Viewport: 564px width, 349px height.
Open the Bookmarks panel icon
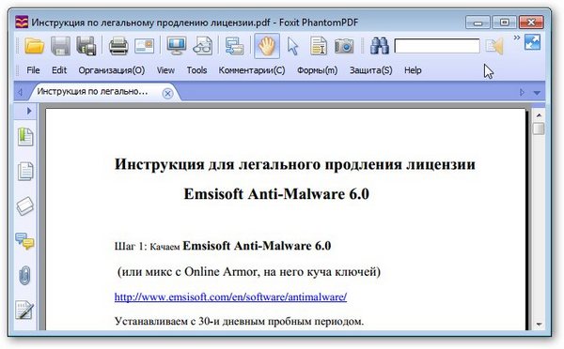(25, 137)
